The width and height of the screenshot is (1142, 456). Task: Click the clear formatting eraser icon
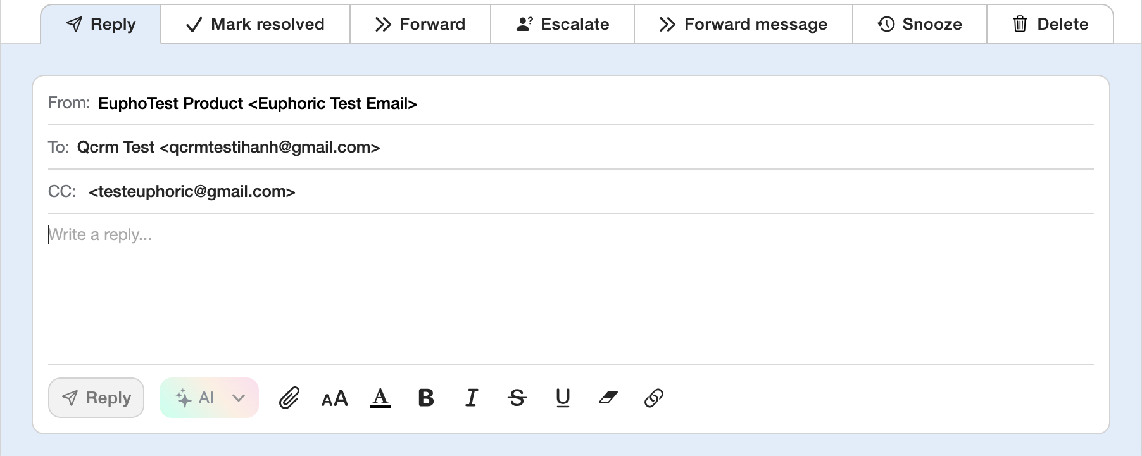(x=608, y=398)
